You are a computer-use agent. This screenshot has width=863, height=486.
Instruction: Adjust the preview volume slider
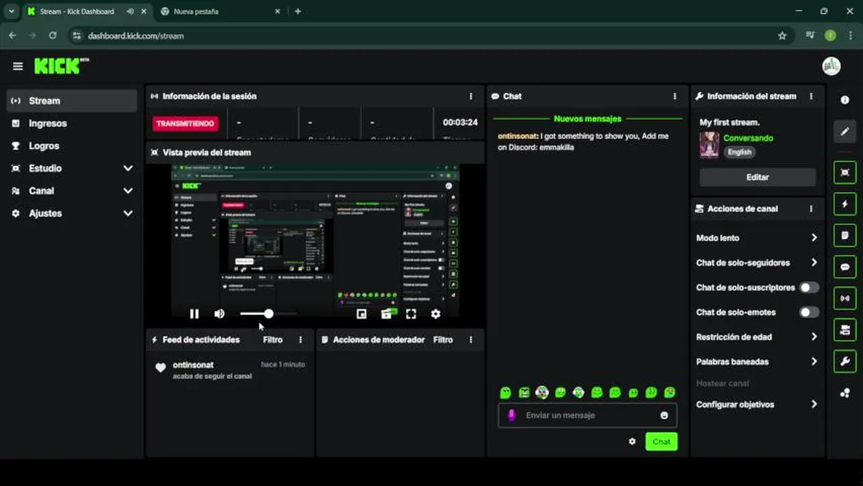coord(268,314)
